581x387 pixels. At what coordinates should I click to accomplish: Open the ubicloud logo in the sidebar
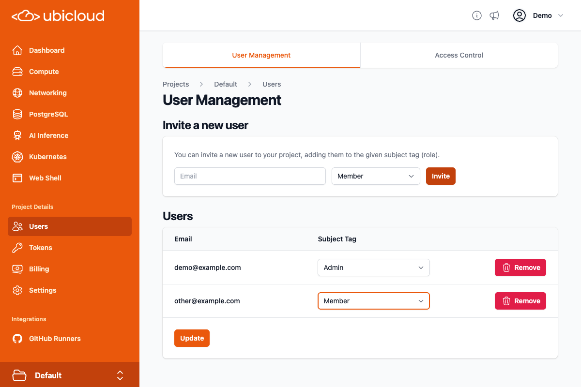(58, 15)
